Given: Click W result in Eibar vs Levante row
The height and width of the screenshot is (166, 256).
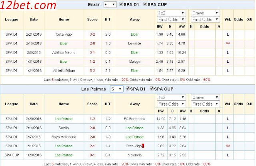Looking at the screenshot, I should 228,44.
